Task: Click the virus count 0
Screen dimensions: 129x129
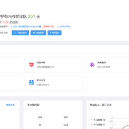Action: tap(40, 125)
